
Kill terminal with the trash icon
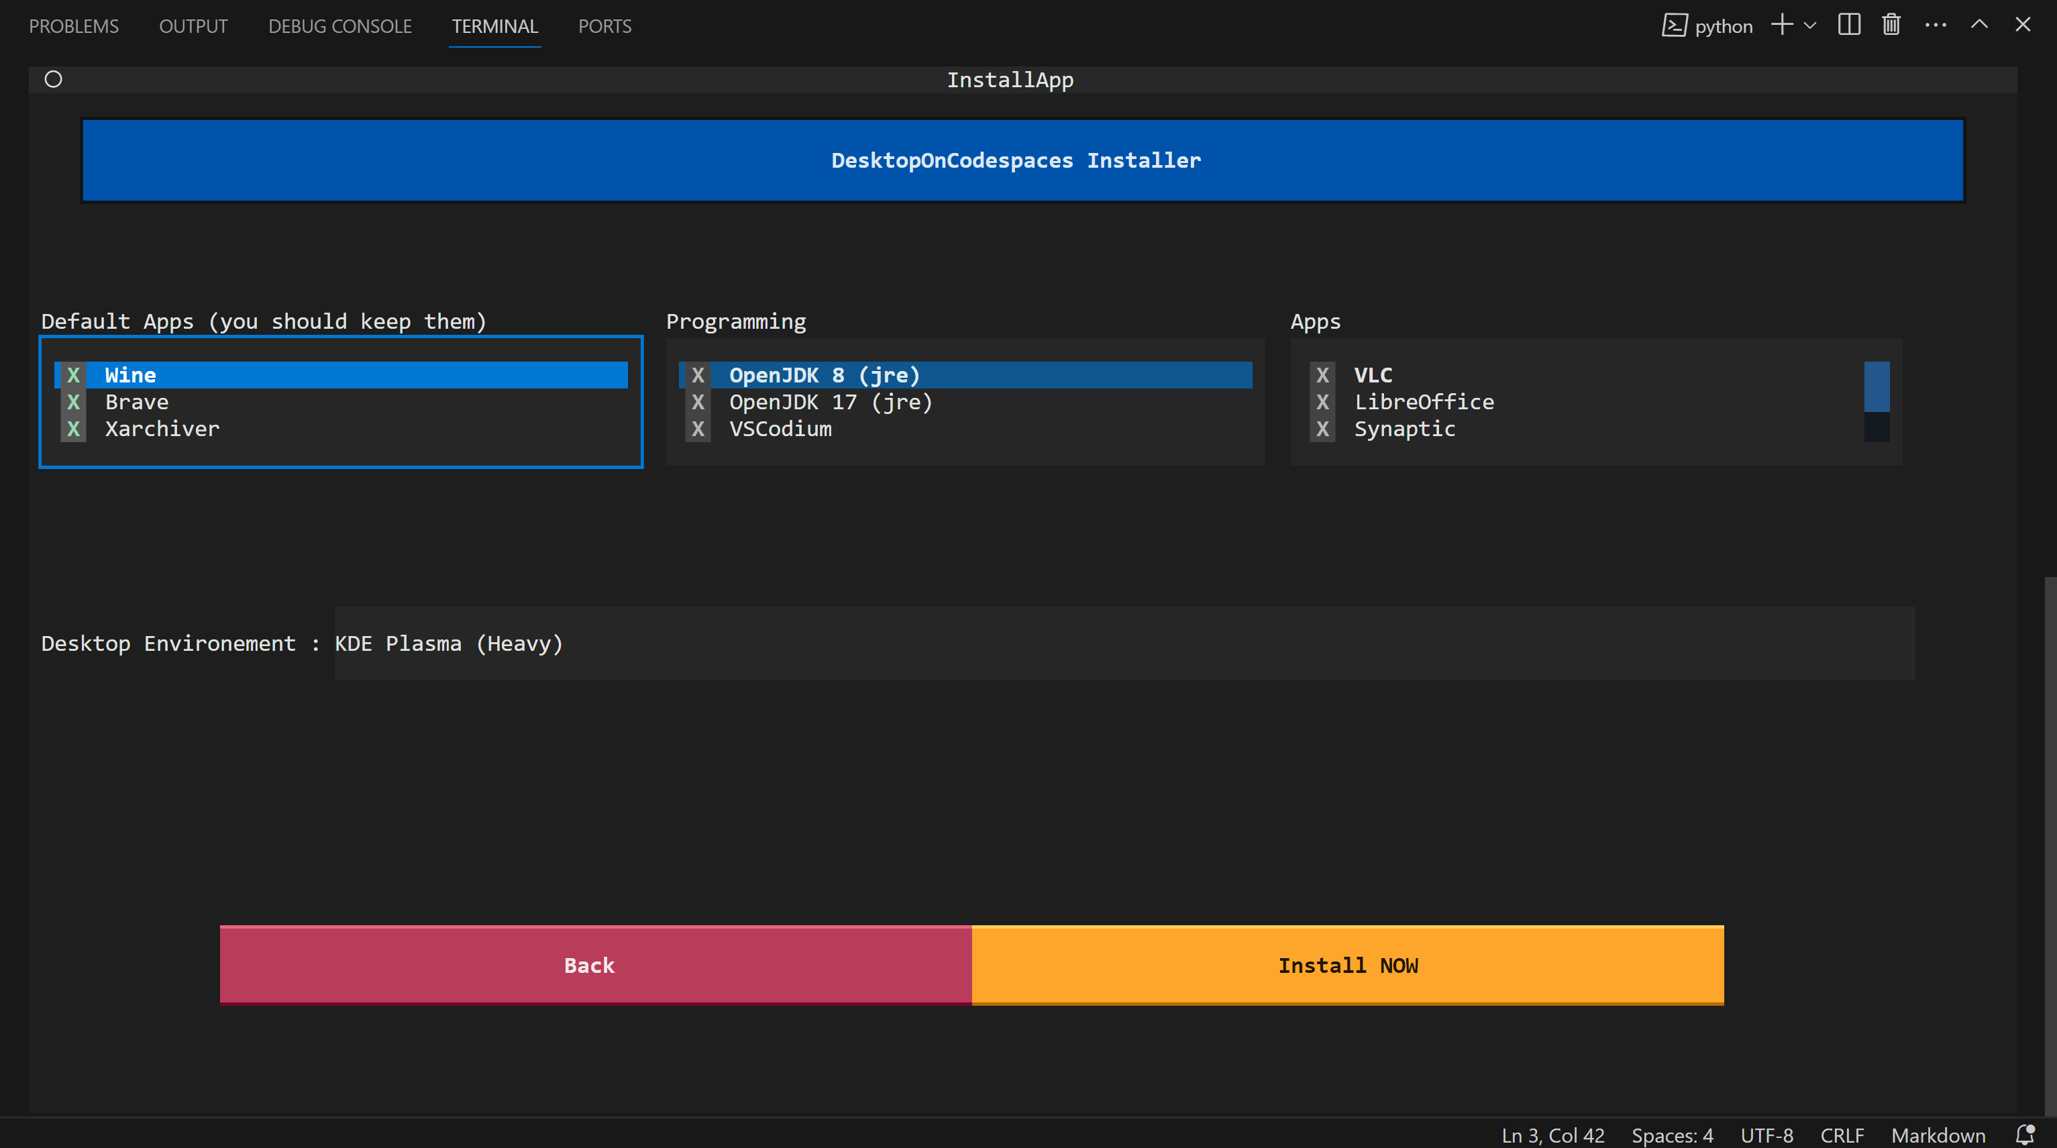[1891, 25]
